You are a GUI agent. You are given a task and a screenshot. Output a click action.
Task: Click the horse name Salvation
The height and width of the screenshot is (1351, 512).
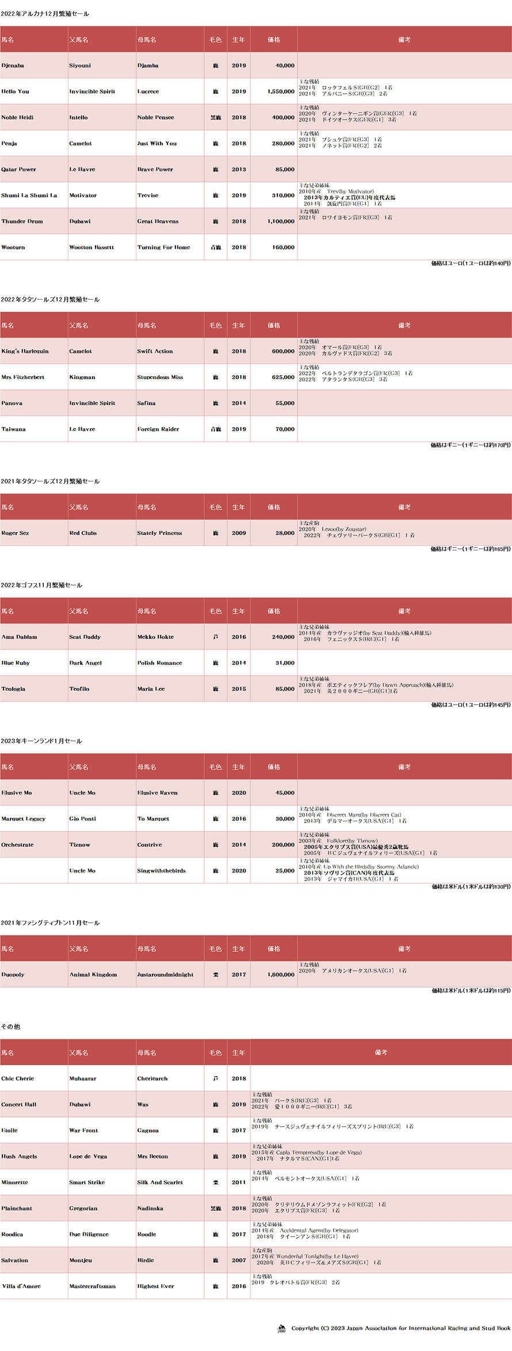point(14,1260)
